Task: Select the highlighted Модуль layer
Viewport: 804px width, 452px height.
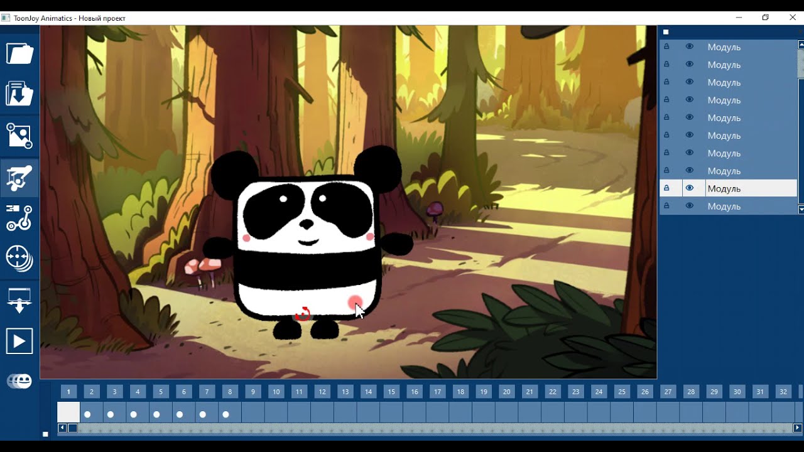Action: [728, 188]
